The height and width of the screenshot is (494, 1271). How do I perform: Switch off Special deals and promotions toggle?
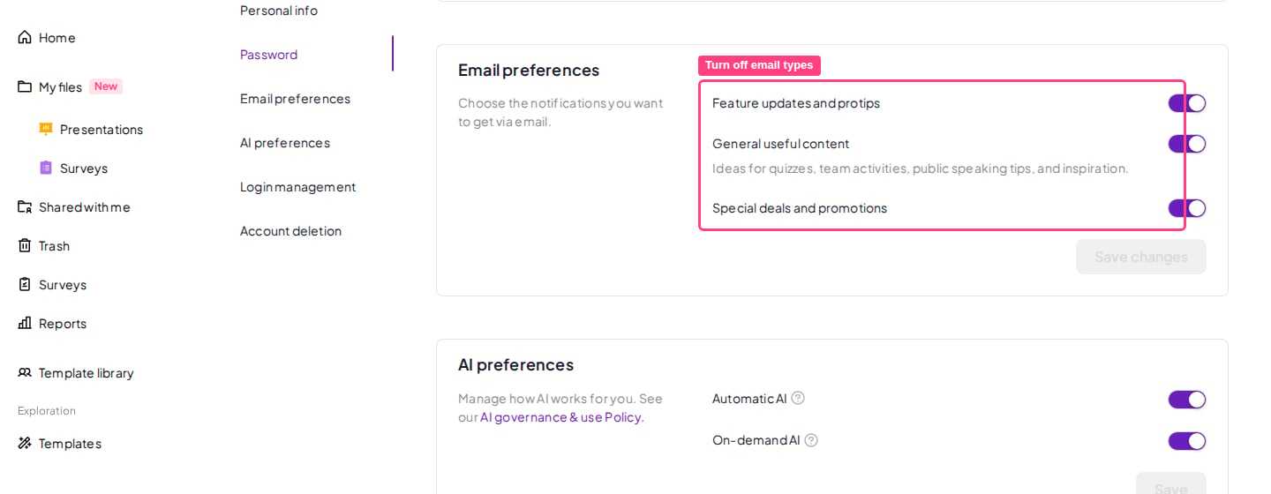pyautogui.click(x=1187, y=208)
